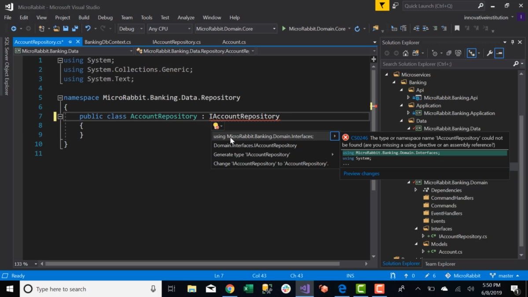Screen dimensions: 528x297
Task: Switch to BankingDbContext.cs tab
Action: click(108, 42)
